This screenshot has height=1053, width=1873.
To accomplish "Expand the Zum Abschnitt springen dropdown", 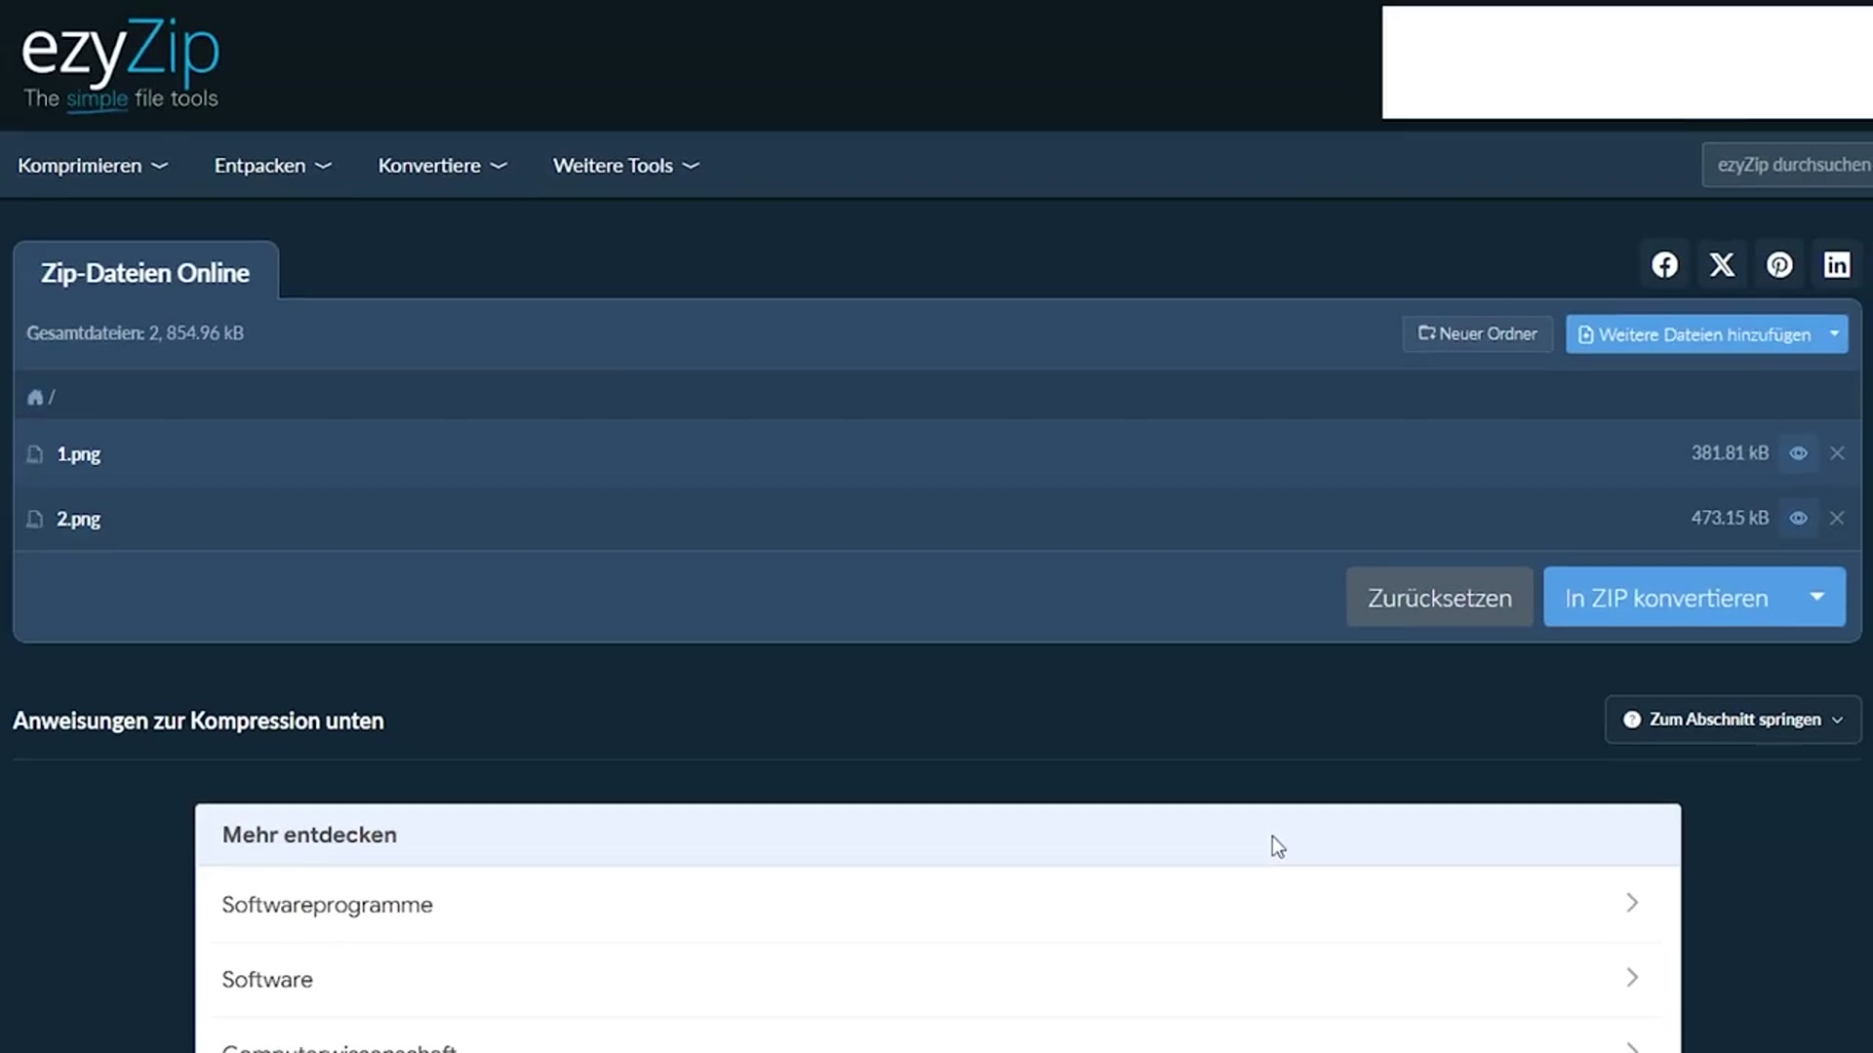I will pos(1733,720).
